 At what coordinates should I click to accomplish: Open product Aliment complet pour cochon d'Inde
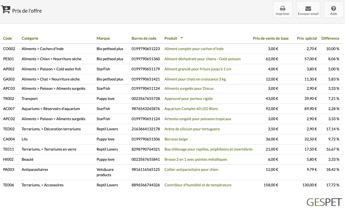click(x=194, y=49)
